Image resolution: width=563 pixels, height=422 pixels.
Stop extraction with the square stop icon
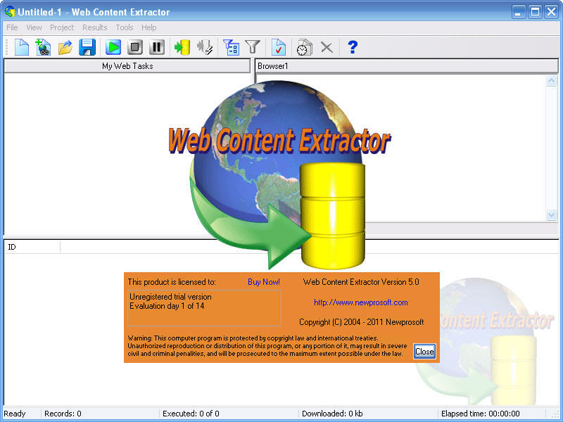[x=135, y=47]
